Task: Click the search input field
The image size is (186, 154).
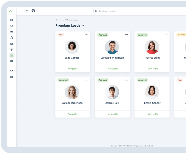Action: (x=121, y=11)
